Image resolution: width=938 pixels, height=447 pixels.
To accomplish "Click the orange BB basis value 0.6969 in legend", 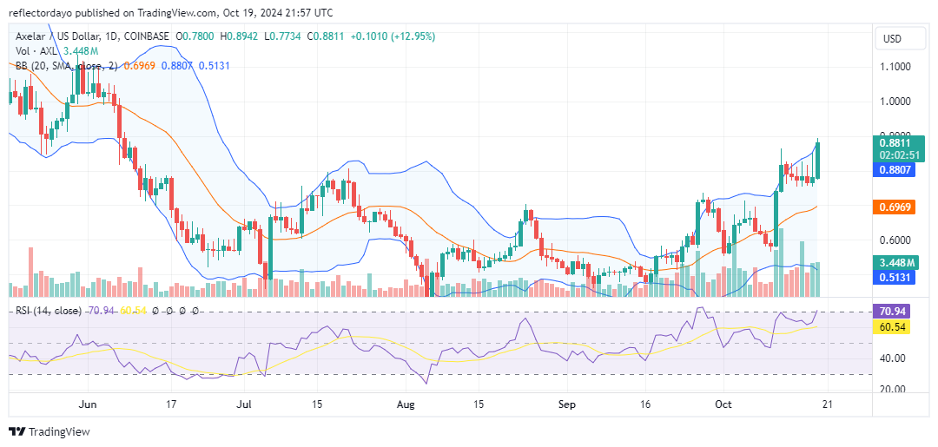I will pos(137,66).
